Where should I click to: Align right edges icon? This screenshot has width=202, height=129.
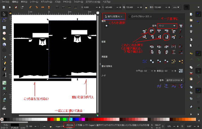pos(166,31)
